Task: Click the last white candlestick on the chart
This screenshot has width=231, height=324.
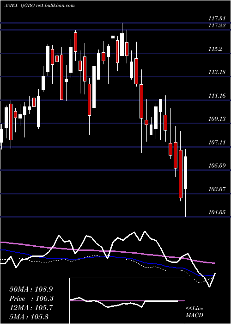Action: point(185,173)
